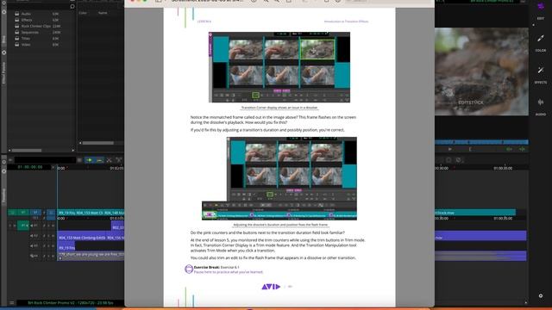Click the timeline timecode display 01:00:00:00
The height and width of the screenshot is (310, 552).
30,167
